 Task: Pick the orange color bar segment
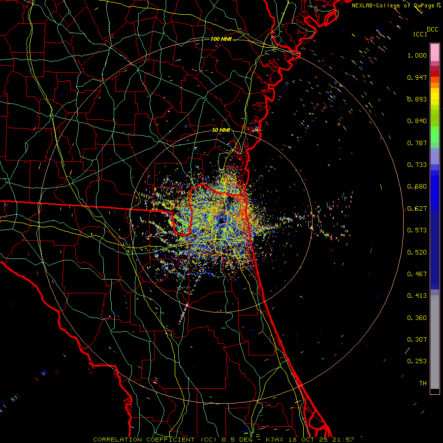click(x=435, y=85)
